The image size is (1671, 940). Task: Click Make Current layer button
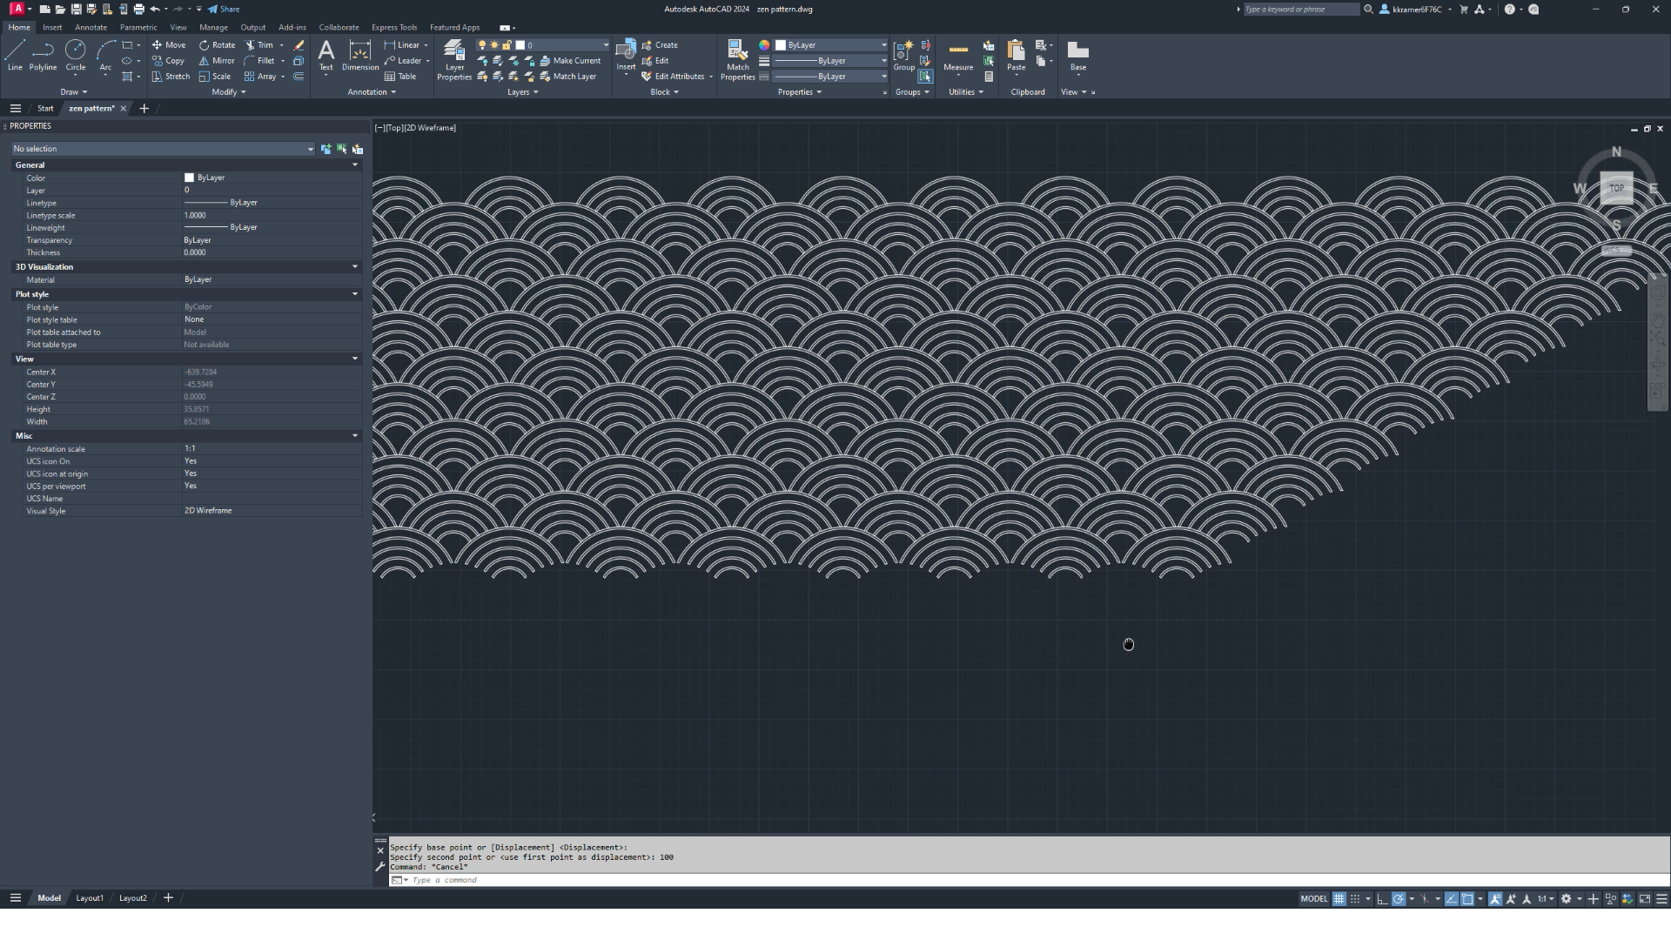570,61
